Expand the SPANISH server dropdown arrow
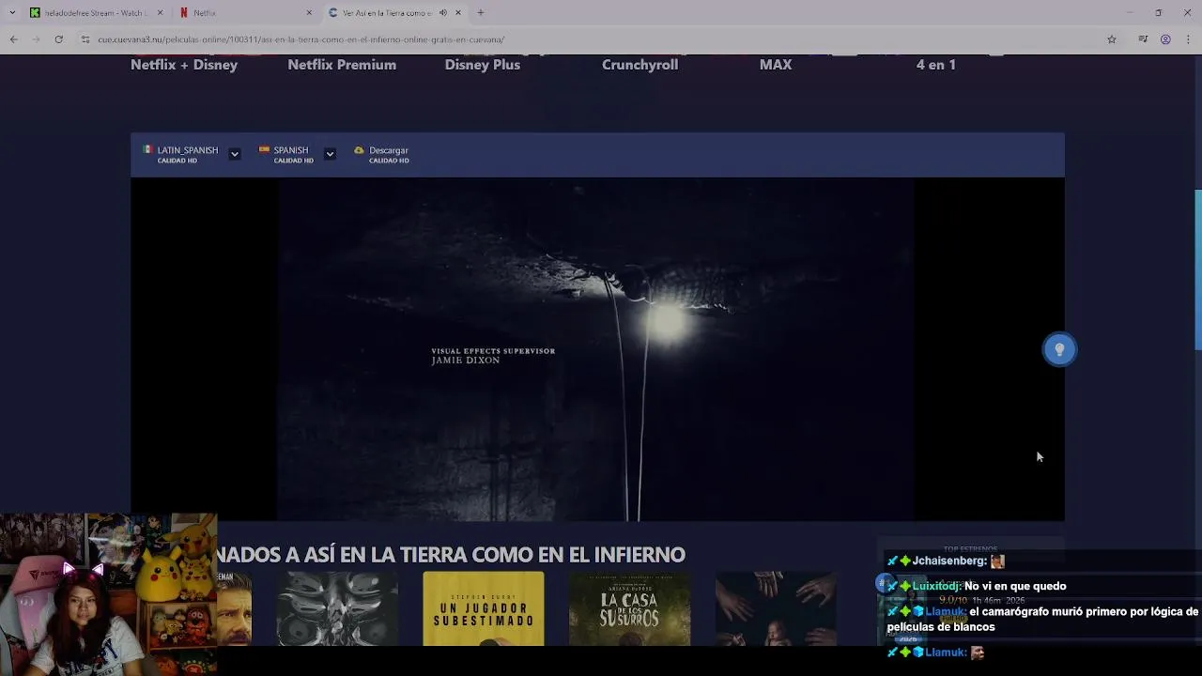 [x=330, y=154]
